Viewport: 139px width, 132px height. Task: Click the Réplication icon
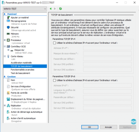8,106
